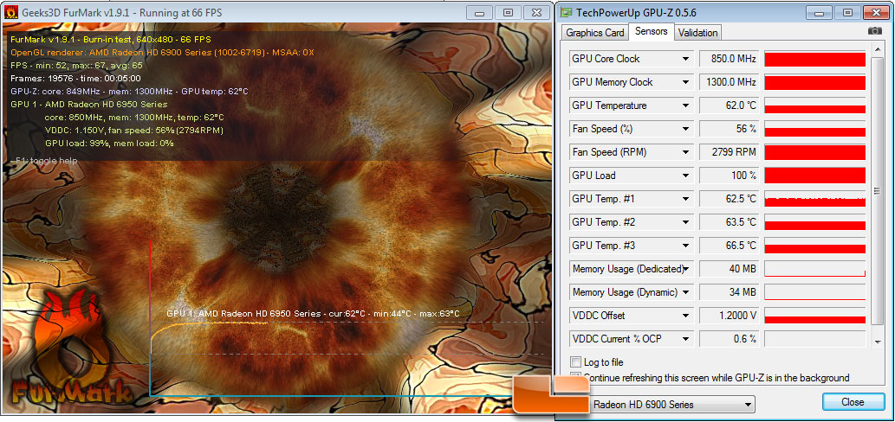Expand the GPU Temp. #2 dropdown
The image size is (895, 422).
tap(685, 222)
